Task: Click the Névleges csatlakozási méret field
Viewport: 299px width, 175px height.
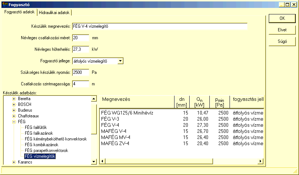Action: click(81, 38)
